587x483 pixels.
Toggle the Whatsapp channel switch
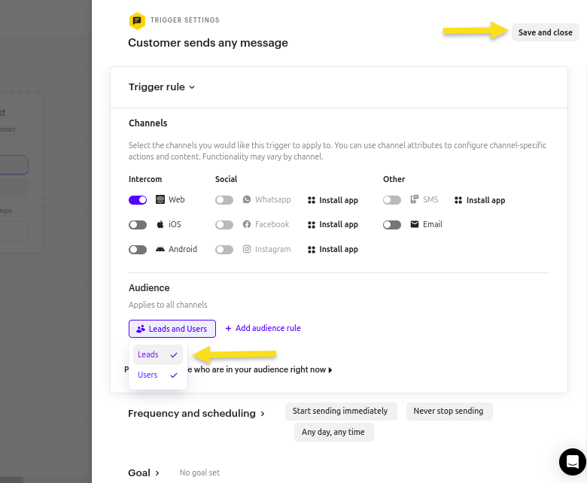pyautogui.click(x=224, y=200)
